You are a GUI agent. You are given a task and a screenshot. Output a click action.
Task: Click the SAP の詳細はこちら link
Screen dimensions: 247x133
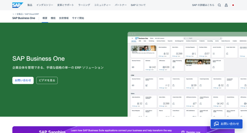click(203, 5)
